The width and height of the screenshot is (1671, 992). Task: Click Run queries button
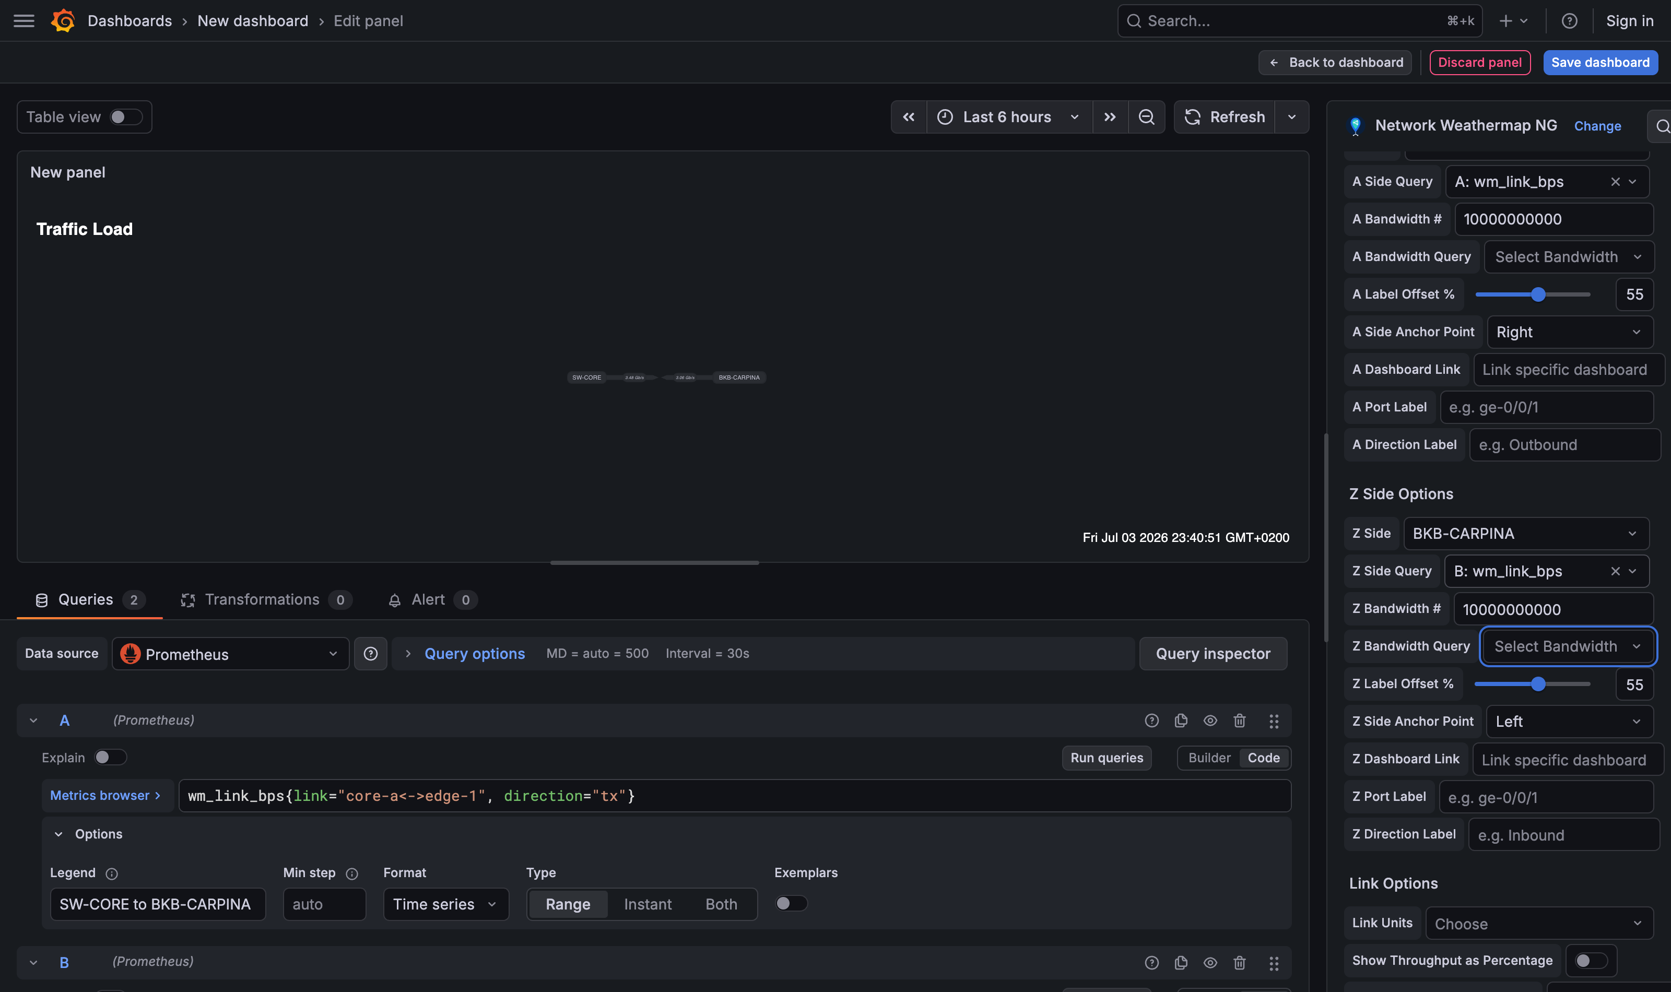click(x=1106, y=758)
